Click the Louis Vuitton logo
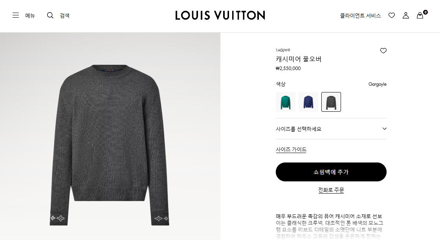The width and height of the screenshot is (440, 240). 220,15
